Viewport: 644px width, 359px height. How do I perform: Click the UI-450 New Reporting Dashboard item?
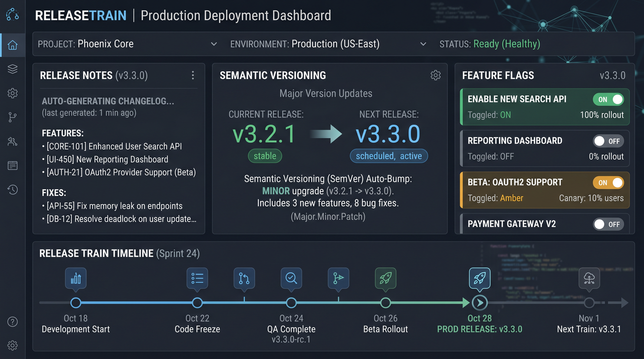tap(105, 159)
